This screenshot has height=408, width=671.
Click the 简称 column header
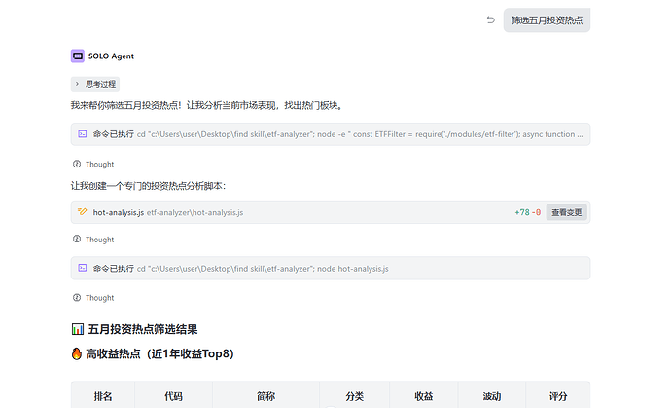(x=265, y=396)
